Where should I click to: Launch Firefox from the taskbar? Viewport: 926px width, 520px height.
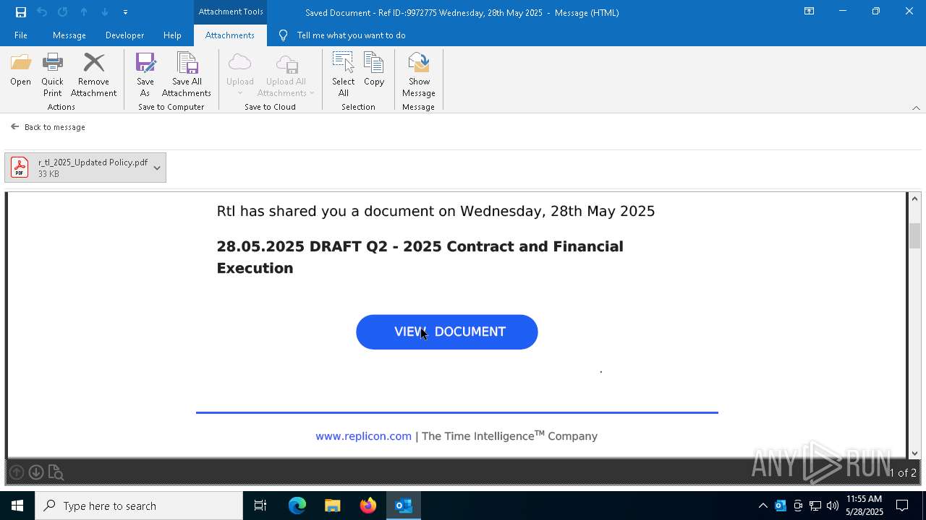[368, 506]
